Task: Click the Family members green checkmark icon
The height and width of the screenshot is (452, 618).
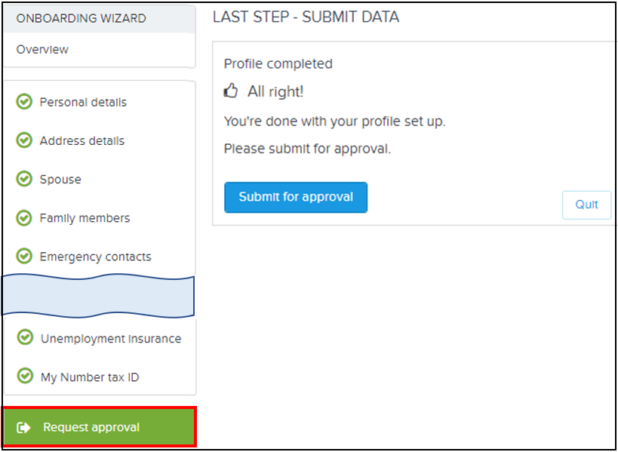Action: (x=24, y=218)
